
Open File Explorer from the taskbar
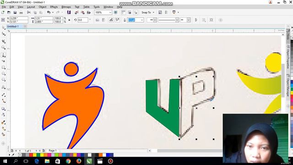tap(47, 161)
